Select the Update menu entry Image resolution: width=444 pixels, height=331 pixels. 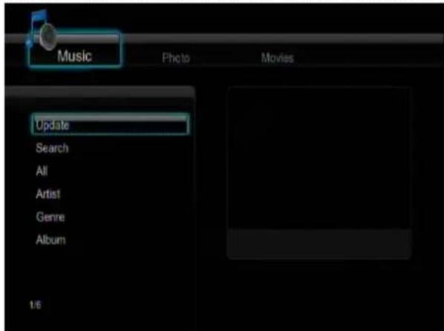110,124
